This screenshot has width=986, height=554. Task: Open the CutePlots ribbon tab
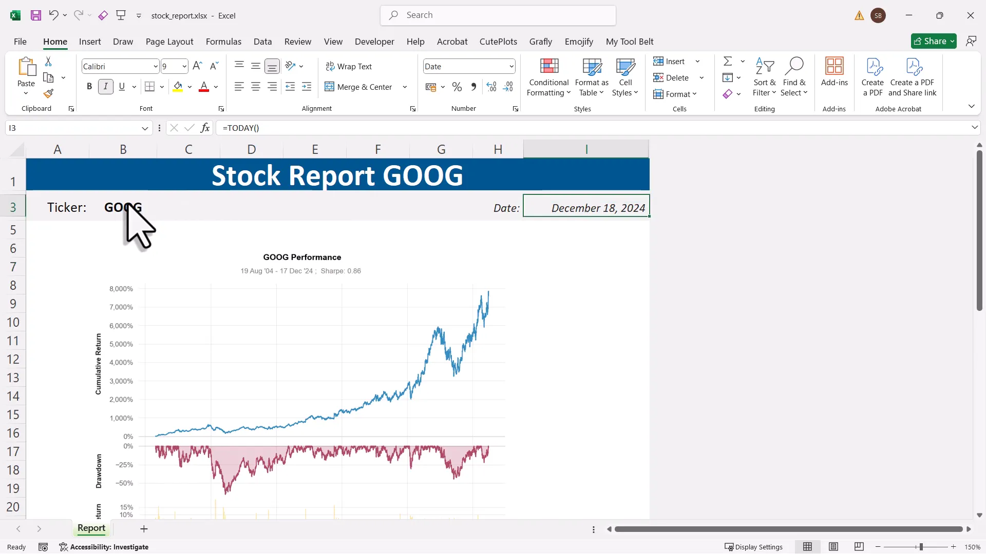[x=497, y=42]
